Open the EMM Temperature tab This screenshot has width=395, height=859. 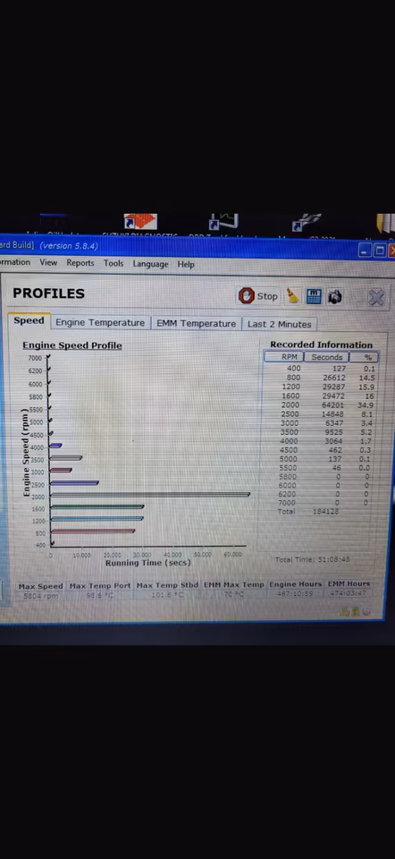196,323
